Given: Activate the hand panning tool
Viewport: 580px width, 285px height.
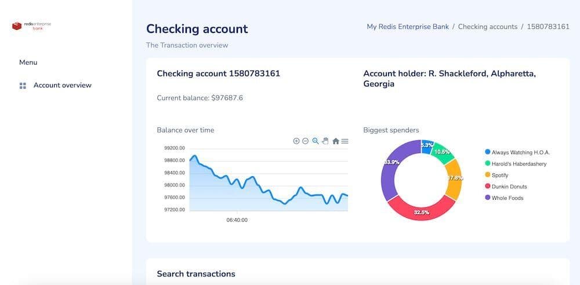Looking at the screenshot, I should point(325,141).
